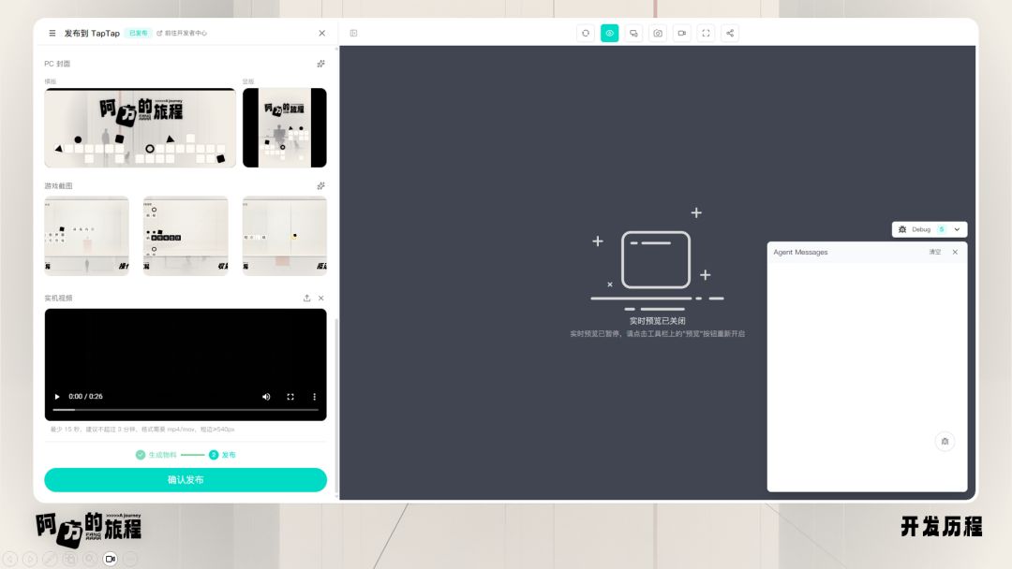Click the previous slide arrow in the bottom bar
The height and width of the screenshot is (569, 1012).
(9, 559)
